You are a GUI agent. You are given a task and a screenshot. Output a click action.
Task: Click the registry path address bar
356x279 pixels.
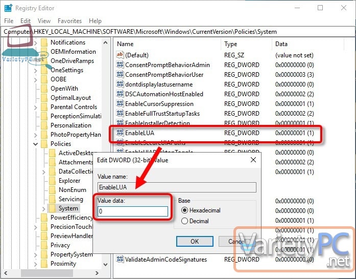[178, 32]
